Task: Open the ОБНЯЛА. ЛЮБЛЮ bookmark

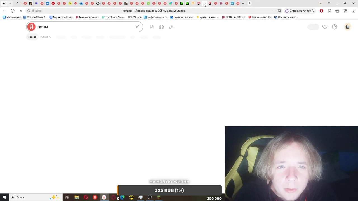Action: click(234, 17)
